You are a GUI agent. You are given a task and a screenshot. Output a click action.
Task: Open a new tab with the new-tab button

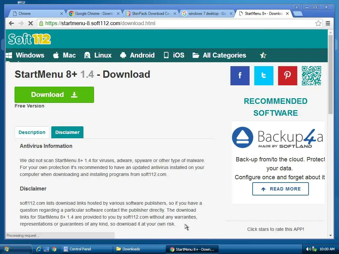pyautogui.click(x=298, y=14)
